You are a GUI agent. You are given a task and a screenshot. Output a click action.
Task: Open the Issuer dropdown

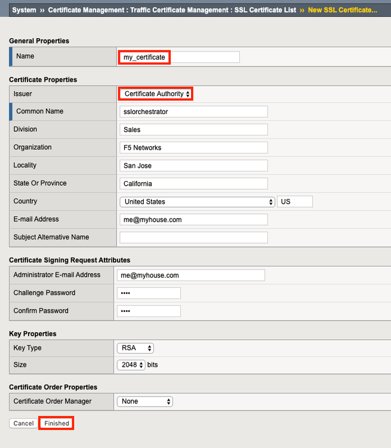coord(156,94)
